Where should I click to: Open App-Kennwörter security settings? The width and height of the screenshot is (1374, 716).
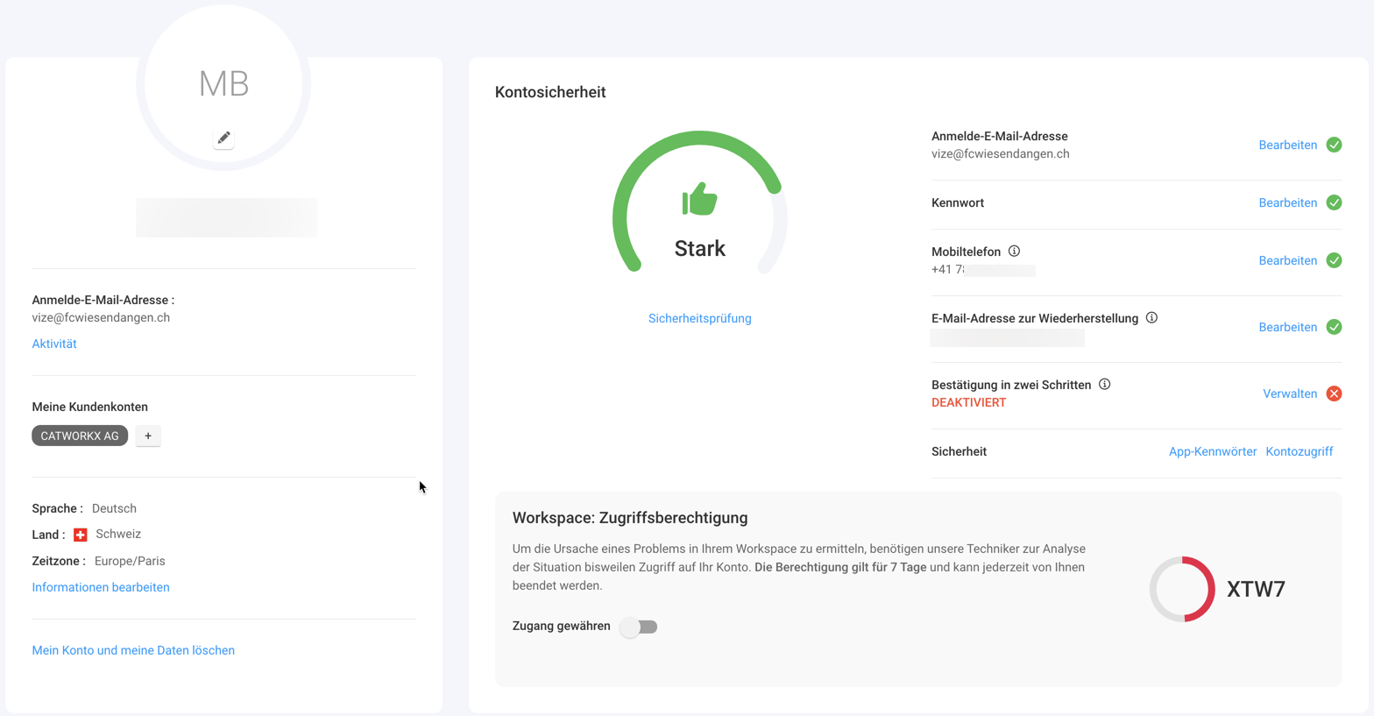coord(1212,451)
